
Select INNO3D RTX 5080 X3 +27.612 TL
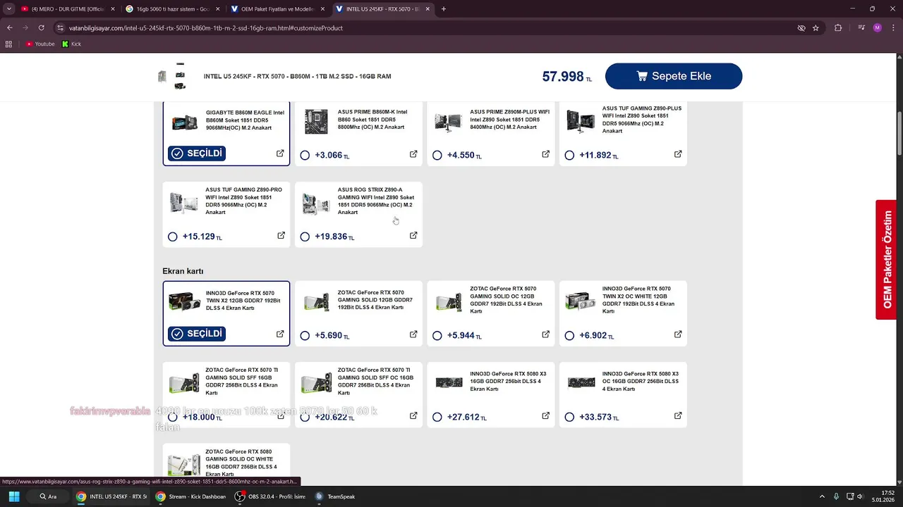point(437,417)
